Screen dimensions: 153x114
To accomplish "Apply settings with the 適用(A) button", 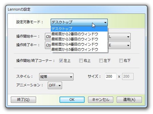I will pyautogui.click(x=129, y=100).
